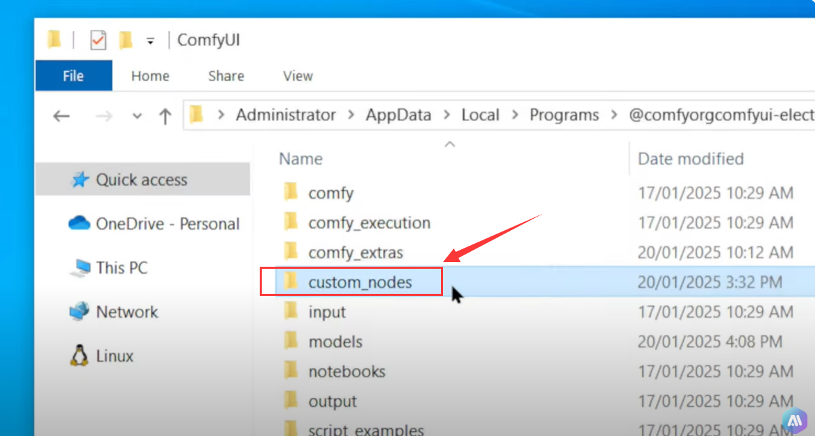Image resolution: width=815 pixels, height=436 pixels.
Task: Select This PC in navigation pane
Action: (108, 267)
